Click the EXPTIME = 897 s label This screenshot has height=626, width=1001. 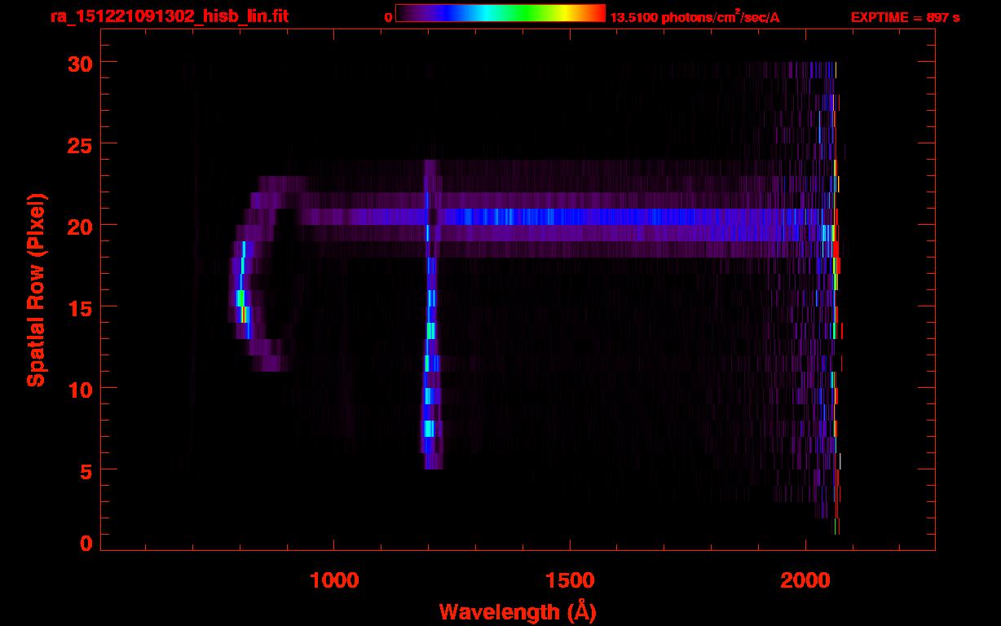(x=905, y=17)
